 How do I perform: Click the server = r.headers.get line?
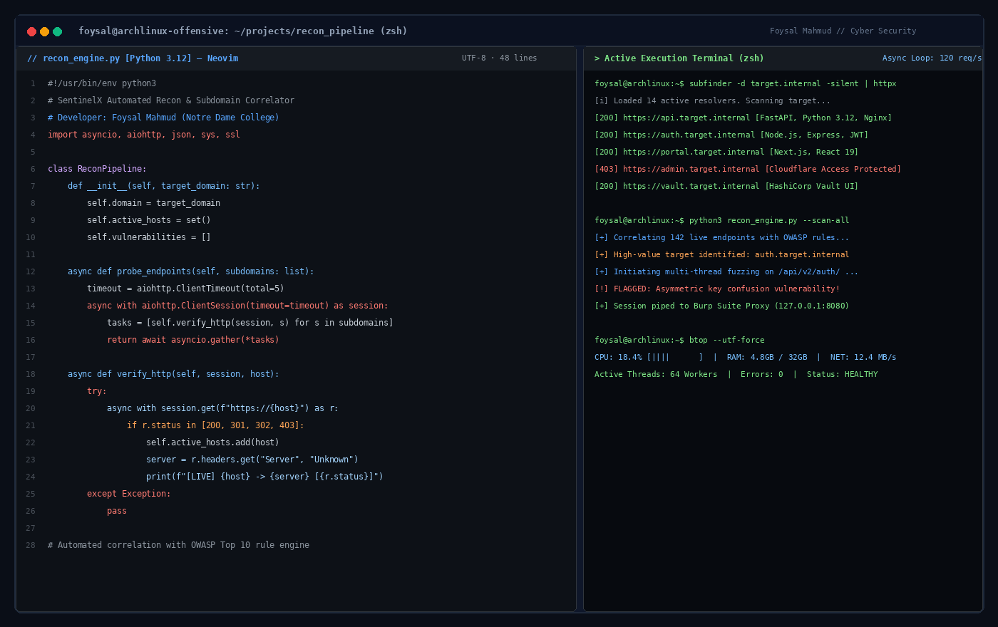(252, 460)
